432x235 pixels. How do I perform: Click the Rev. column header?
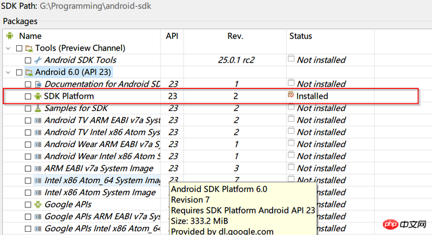(x=235, y=36)
